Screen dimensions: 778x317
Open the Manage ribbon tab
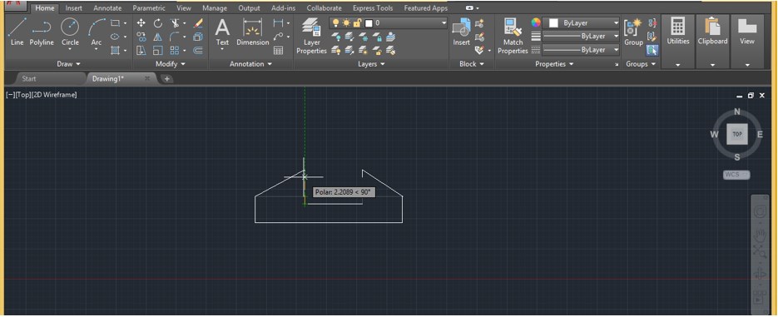215,8
